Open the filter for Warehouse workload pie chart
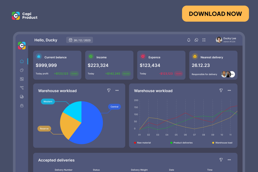The width and height of the screenshot is (258, 172). coord(109,90)
